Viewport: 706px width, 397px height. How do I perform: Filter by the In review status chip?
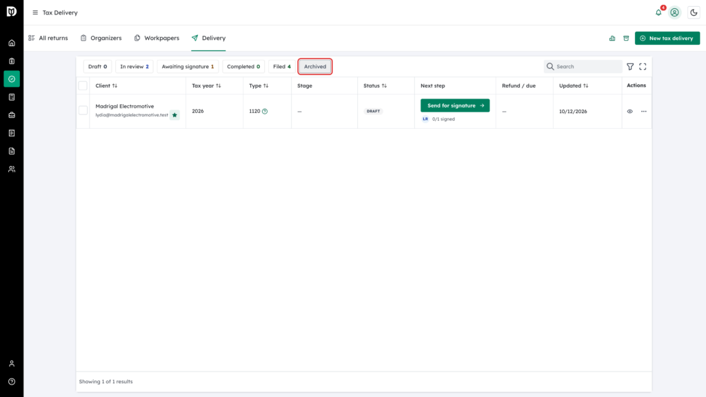pyautogui.click(x=134, y=67)
